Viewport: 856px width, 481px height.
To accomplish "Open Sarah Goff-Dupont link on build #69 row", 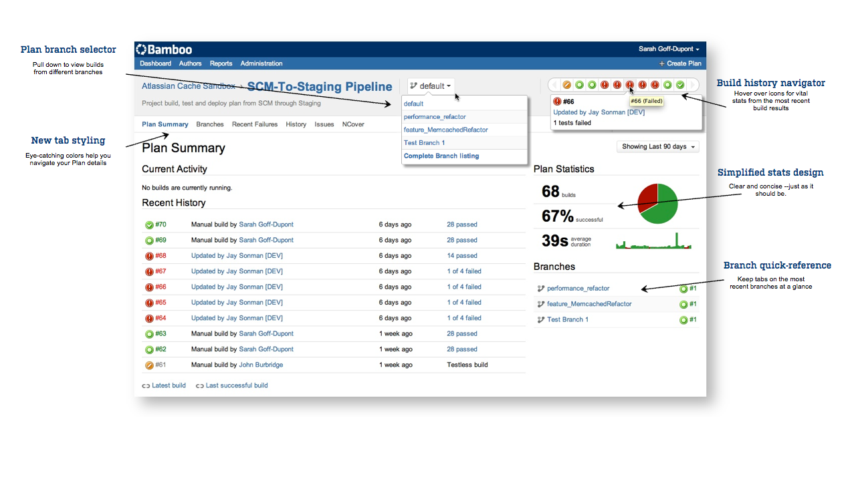I will tap(266, 240).
